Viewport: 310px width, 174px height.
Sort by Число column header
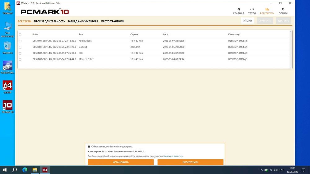tap(166, 34)
